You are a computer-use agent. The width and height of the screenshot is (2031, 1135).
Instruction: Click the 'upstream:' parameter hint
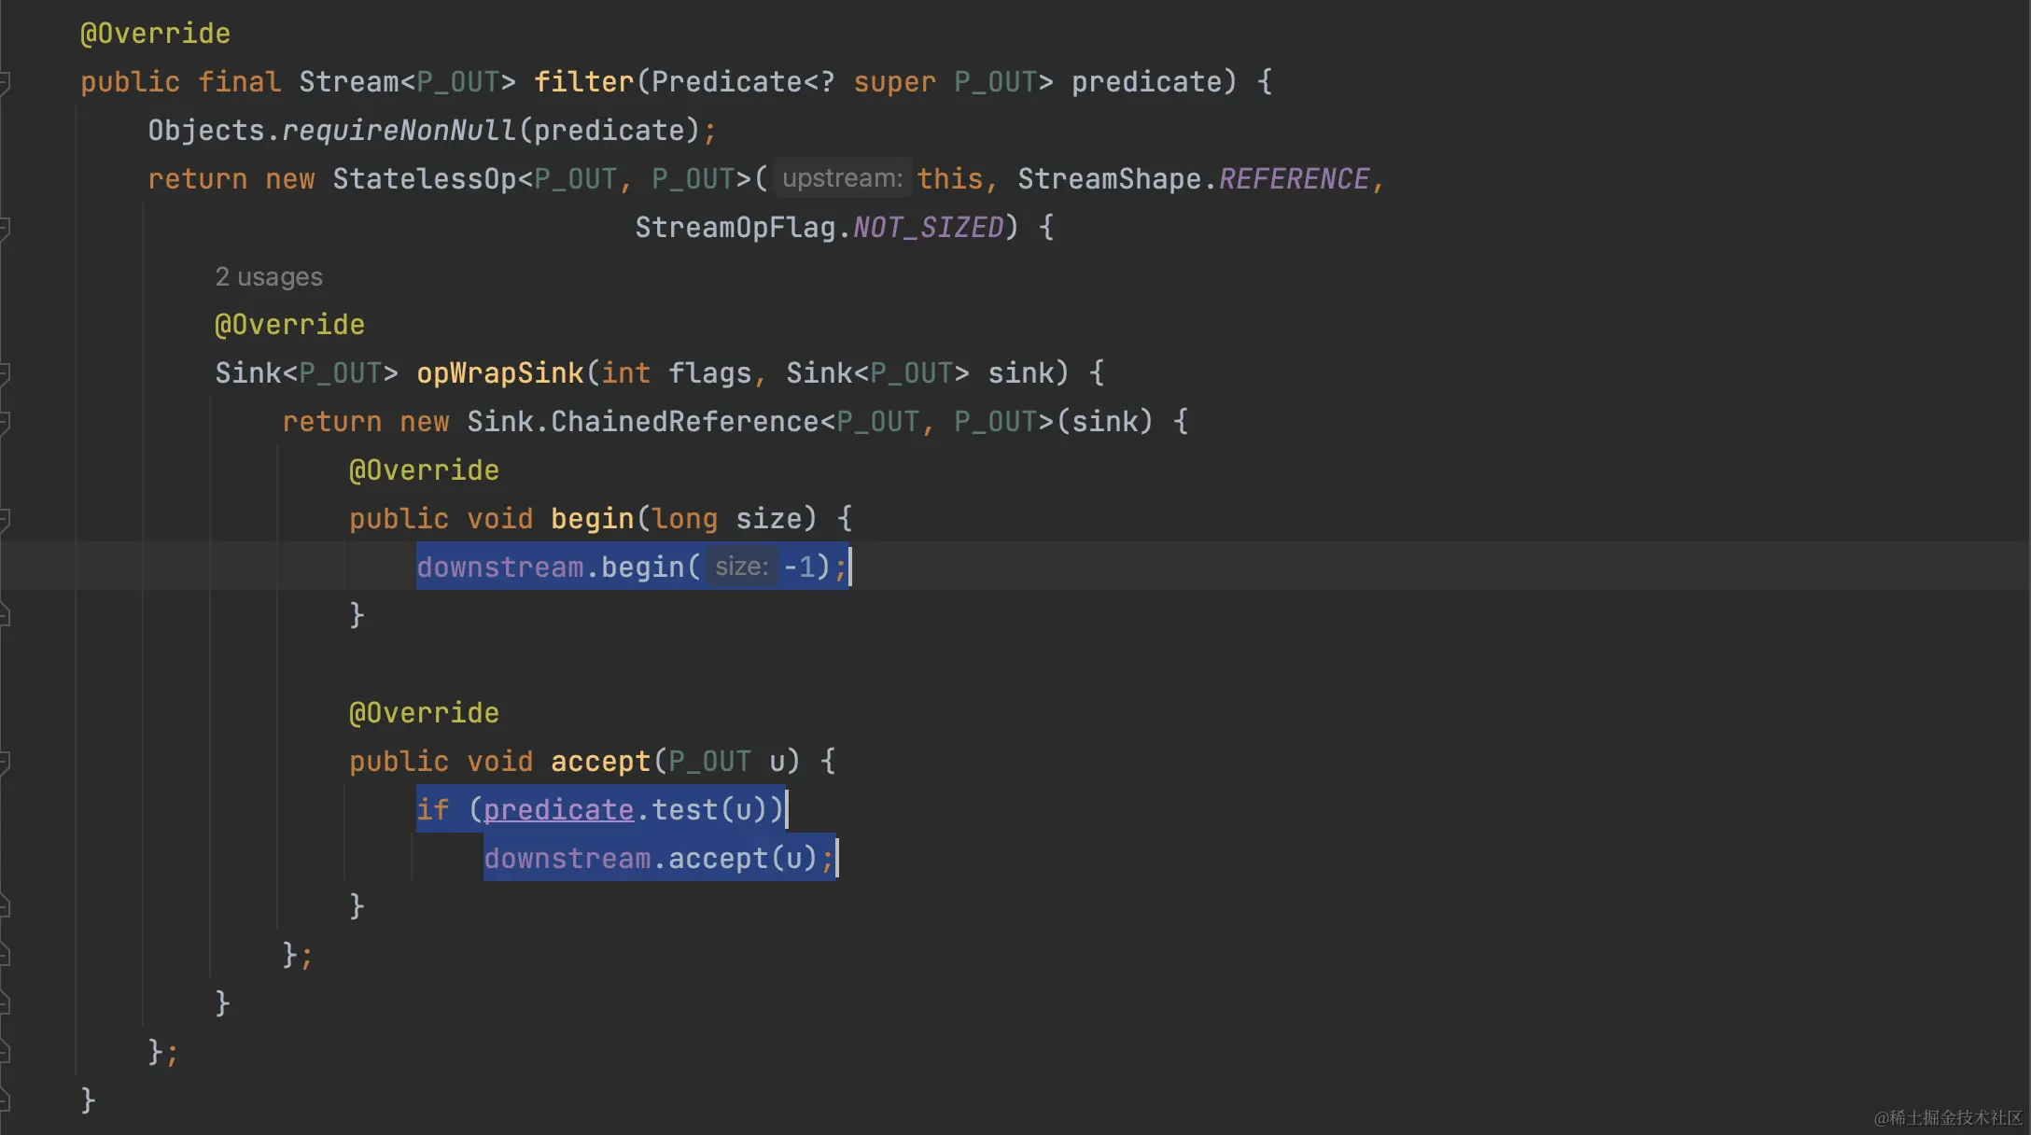841,178
